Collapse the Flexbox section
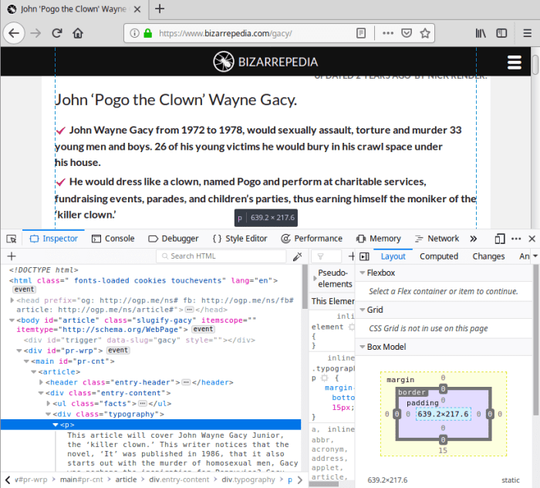Image resolution: width=540 pixels, height=488 pixels. [363, 273]
